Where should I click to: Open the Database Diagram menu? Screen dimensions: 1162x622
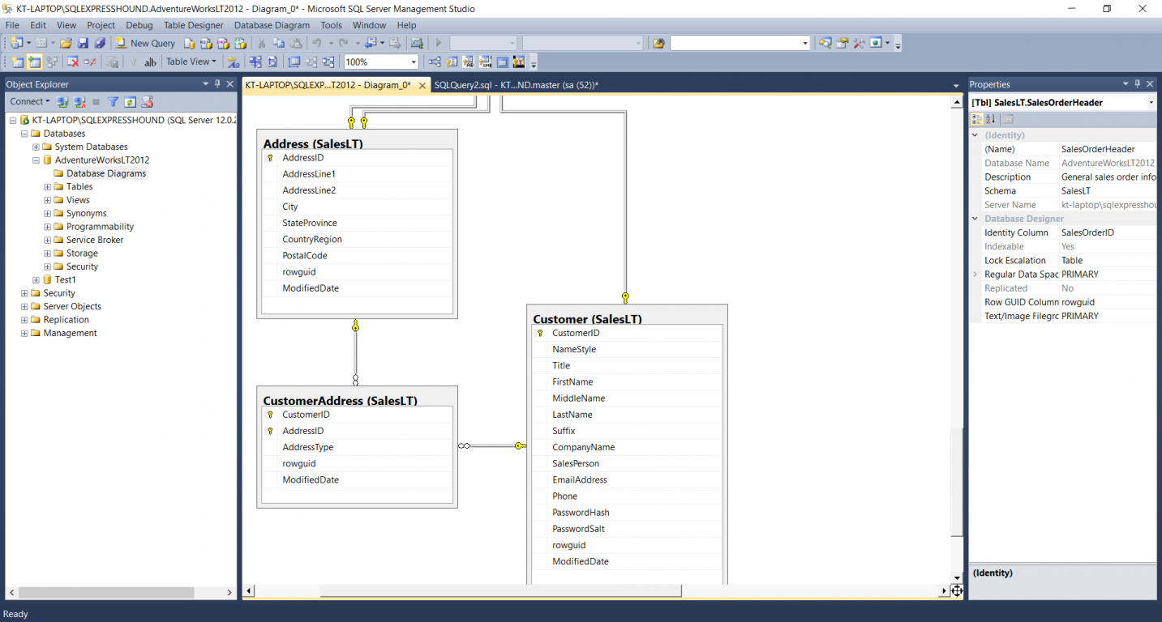pyautogui.click(x=272, y=25)
